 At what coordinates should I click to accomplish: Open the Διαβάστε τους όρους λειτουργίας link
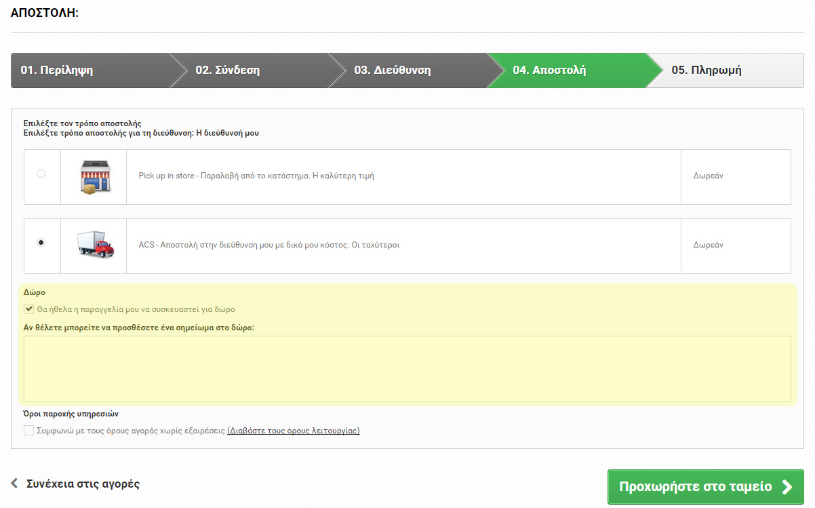coord(294,431)
